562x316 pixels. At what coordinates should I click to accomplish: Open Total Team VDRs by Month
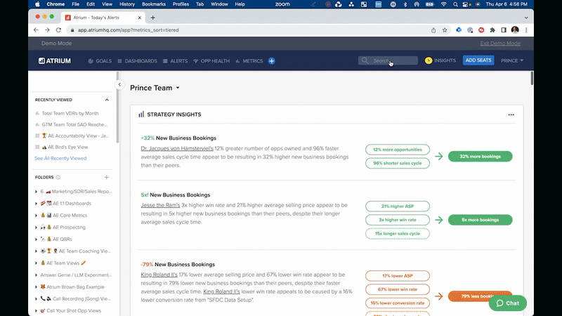point(70,113)
